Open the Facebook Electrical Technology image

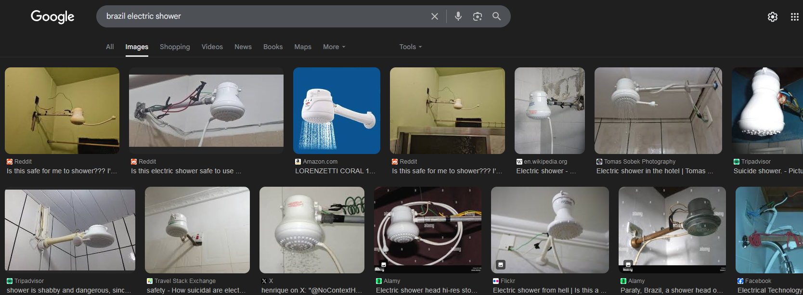[769, 230]
